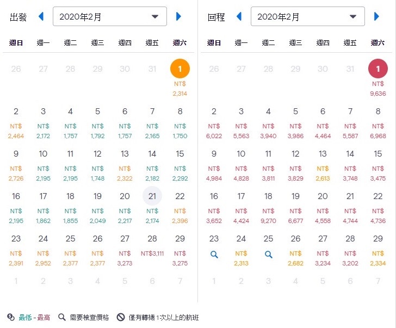The width and height of the screenshot is (396, 328).
Task: Go to next month in 回程 calendar
Action: 376,17
